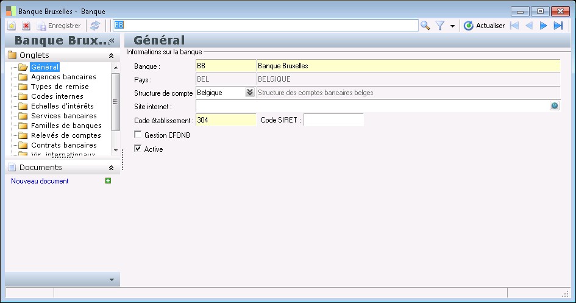Click the search box containing BB

click(x=266, y=25)
